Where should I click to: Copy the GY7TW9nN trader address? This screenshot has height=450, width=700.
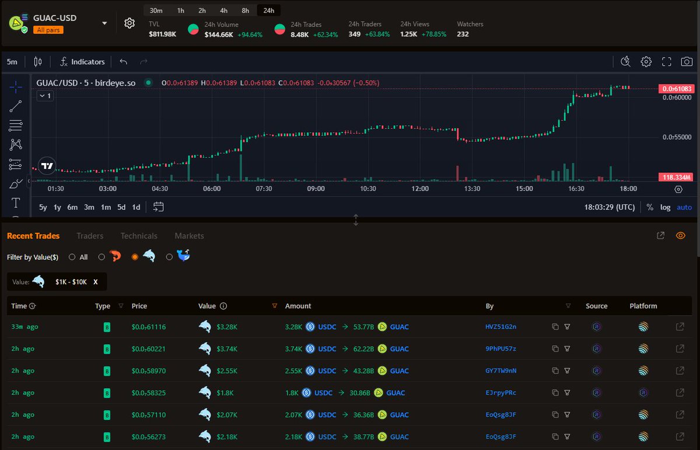(555, 370)
